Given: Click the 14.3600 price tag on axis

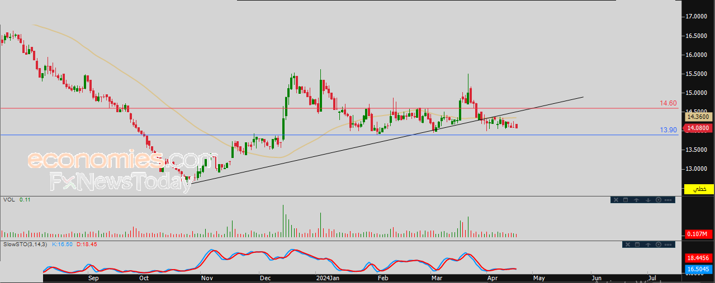Looking at the screenshot, I should [698, 116].
